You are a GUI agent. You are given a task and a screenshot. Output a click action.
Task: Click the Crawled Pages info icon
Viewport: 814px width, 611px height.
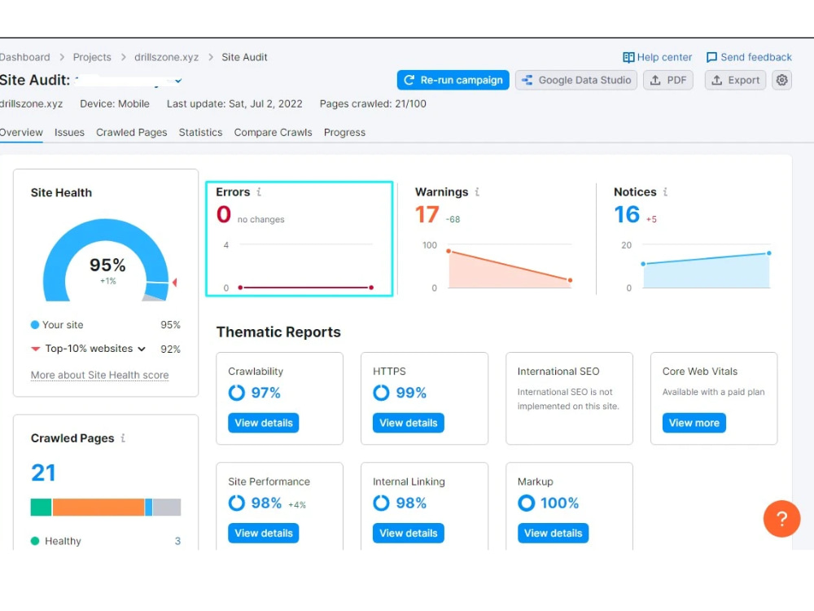point(123,438)
